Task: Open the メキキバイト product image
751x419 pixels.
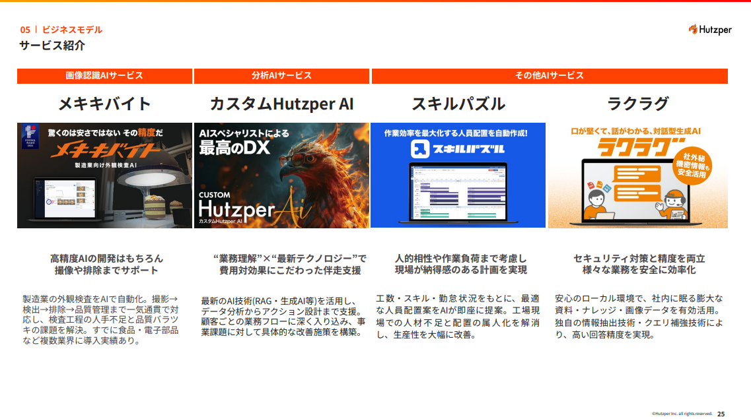Action: pyautogui.click(x=104, y=176)
